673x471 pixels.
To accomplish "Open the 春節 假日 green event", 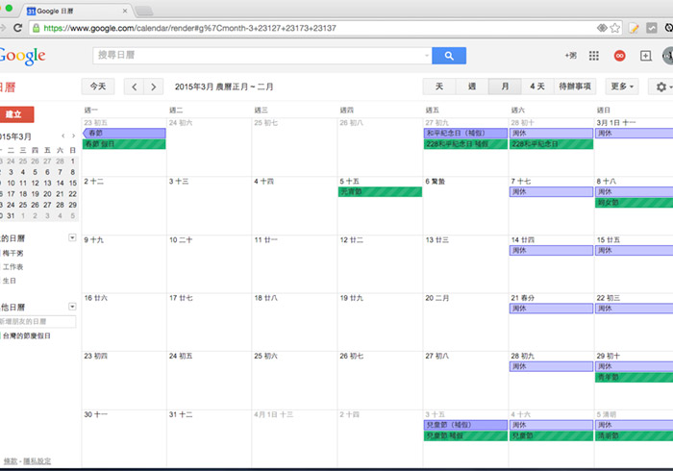I will (124, 144).
